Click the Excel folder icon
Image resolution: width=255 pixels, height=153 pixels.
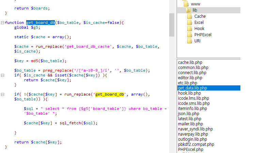190,23
